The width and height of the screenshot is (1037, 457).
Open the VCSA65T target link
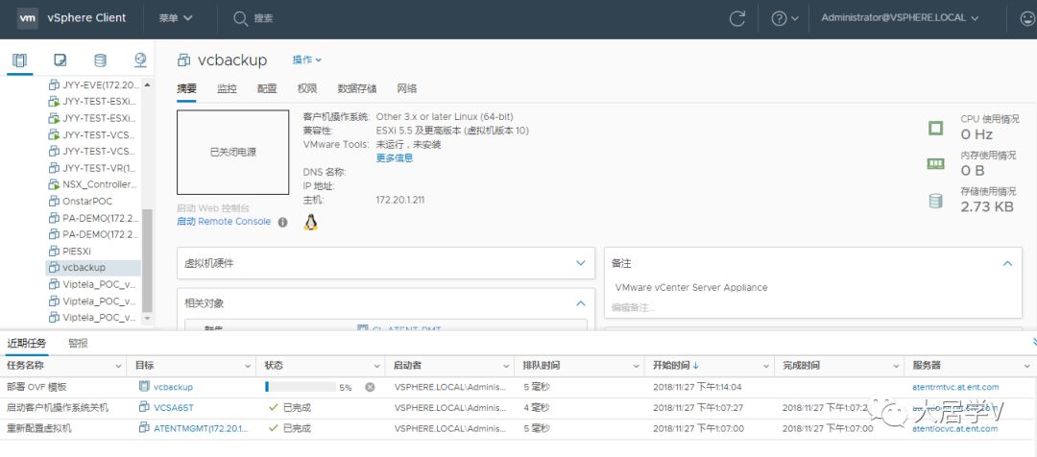pos(174,407)
